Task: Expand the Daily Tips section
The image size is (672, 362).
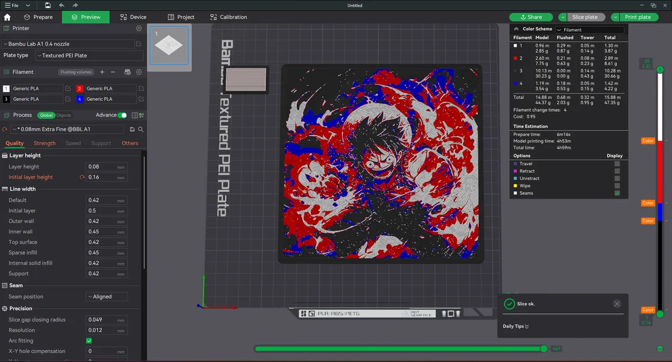Action: [x=515, y=326]
